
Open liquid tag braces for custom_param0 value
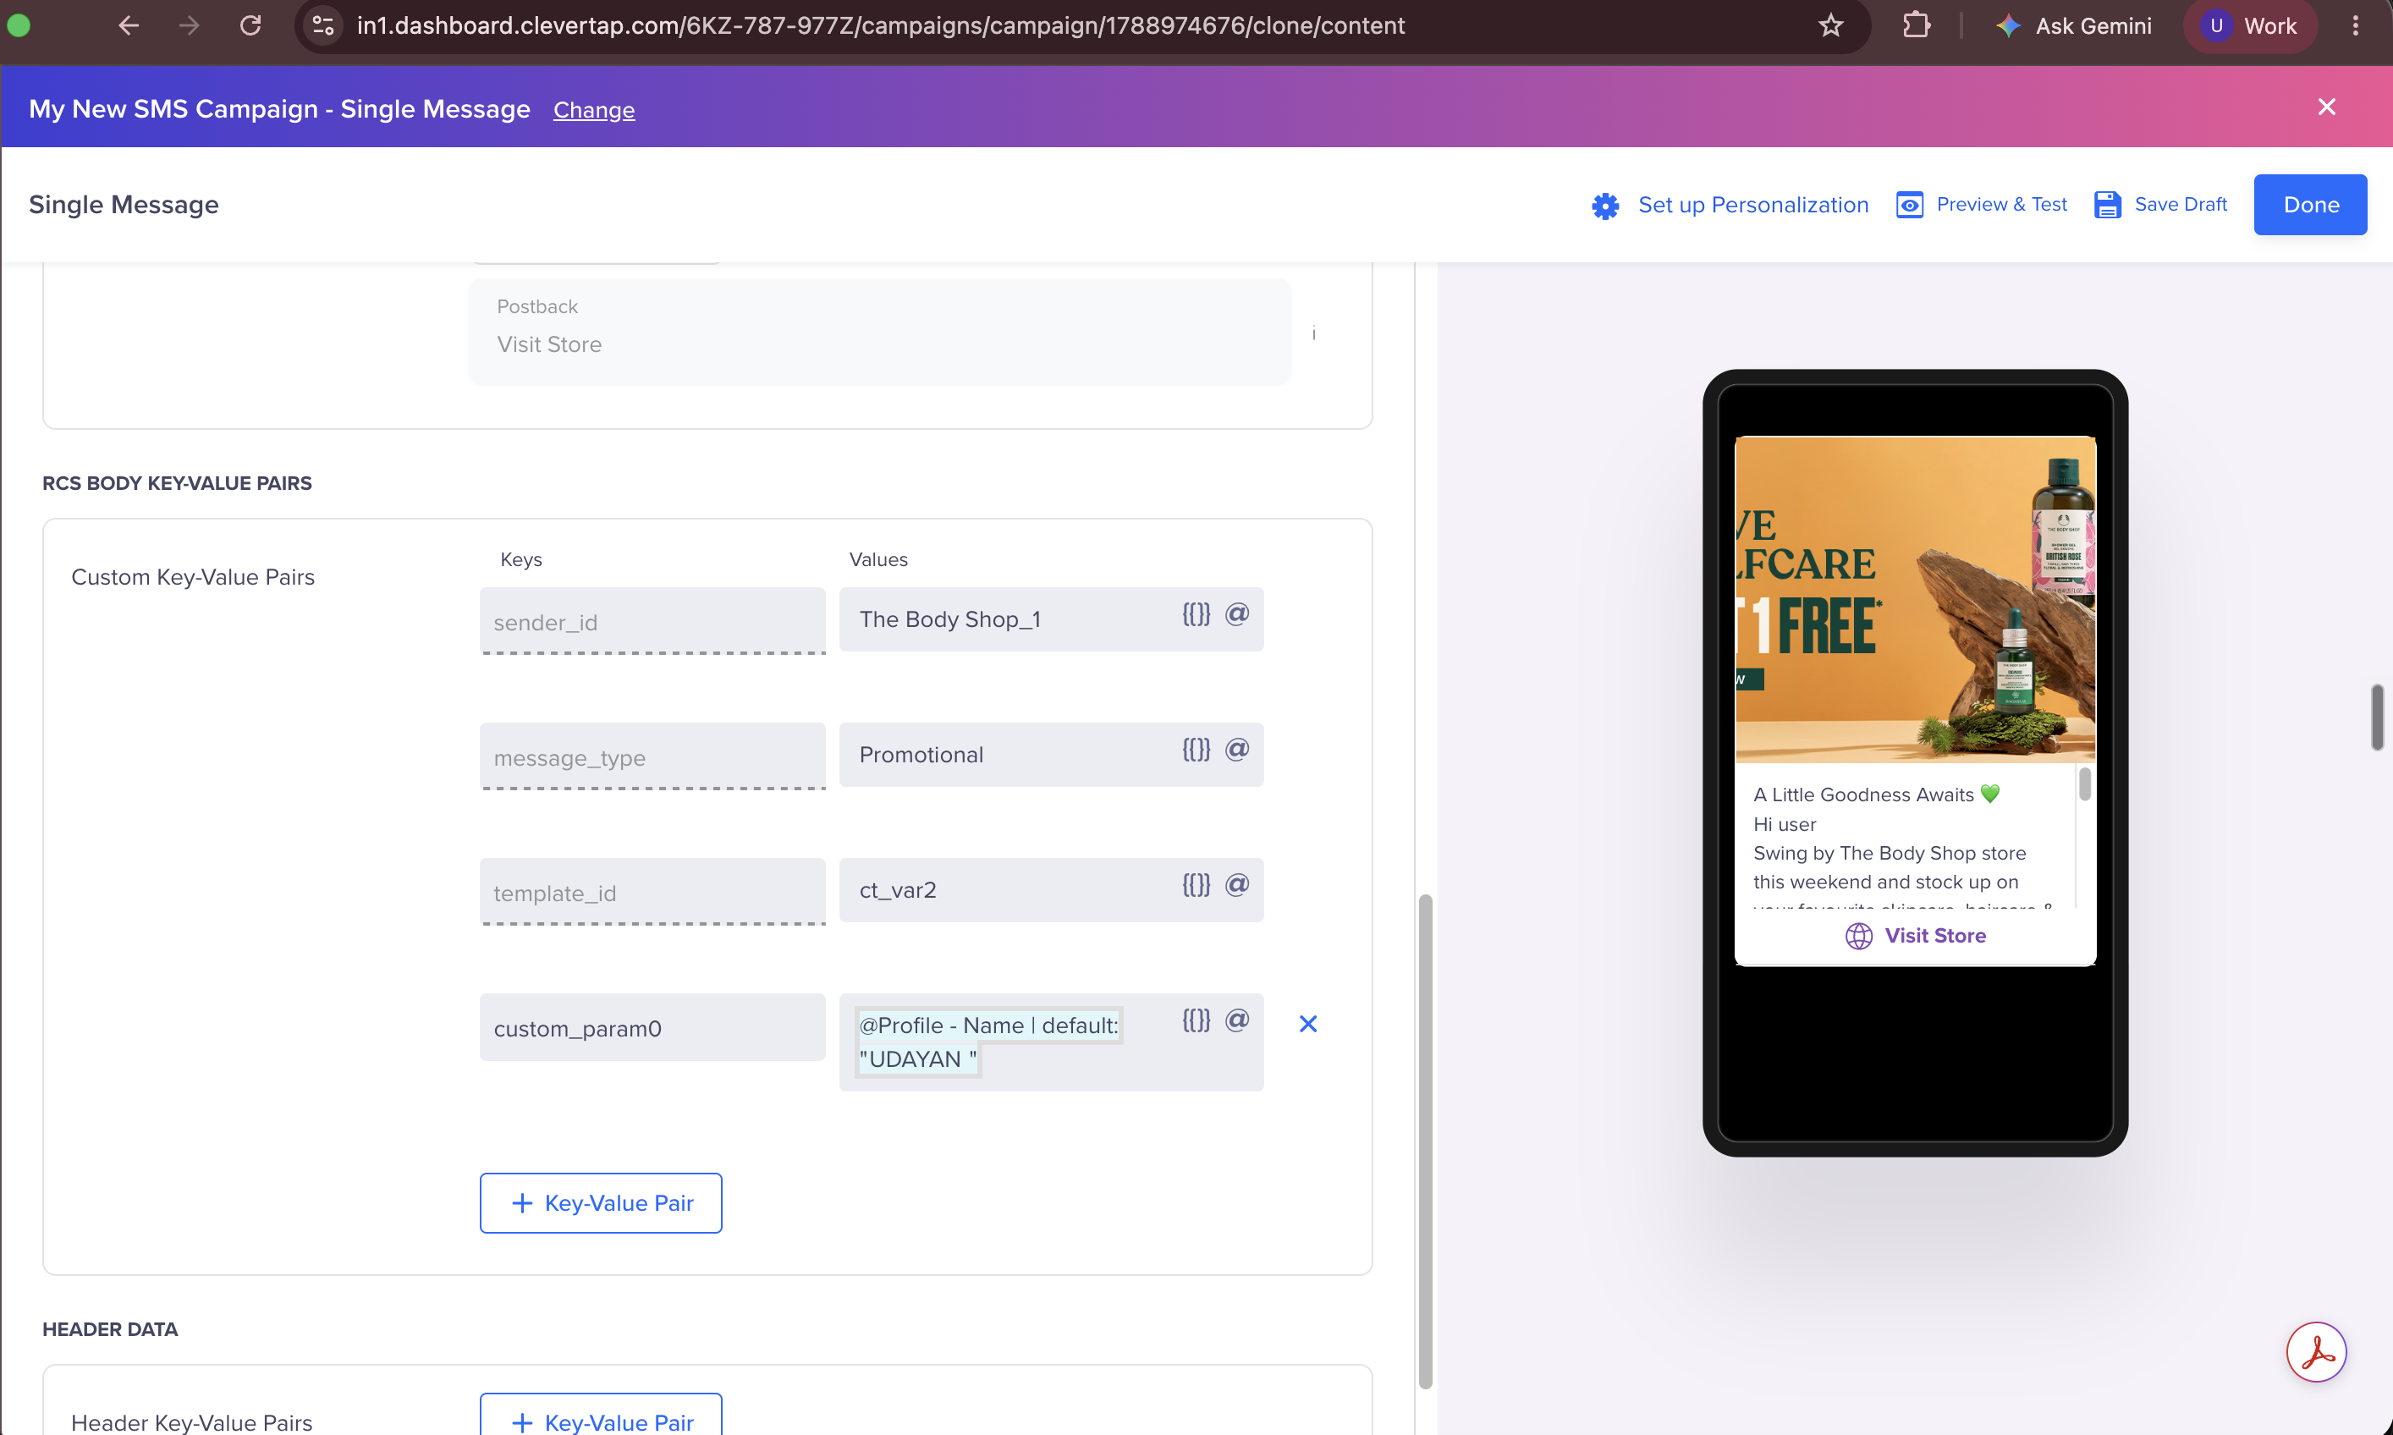(1196, 1020)
